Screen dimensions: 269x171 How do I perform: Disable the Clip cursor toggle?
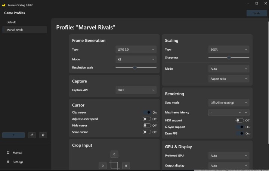point(147,113)
